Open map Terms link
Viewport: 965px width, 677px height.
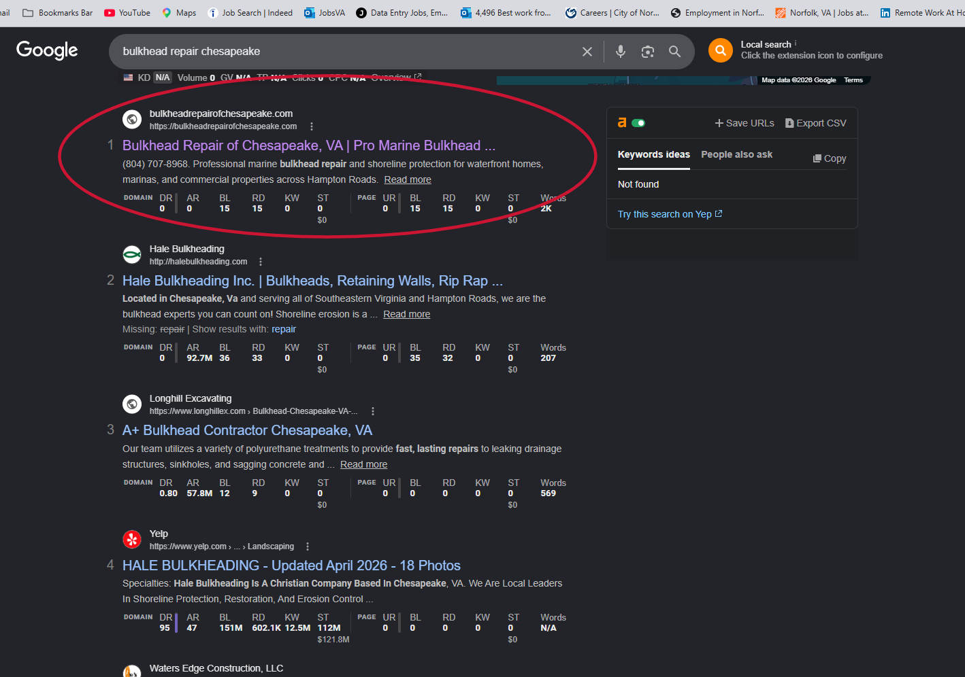pos(853,80)
